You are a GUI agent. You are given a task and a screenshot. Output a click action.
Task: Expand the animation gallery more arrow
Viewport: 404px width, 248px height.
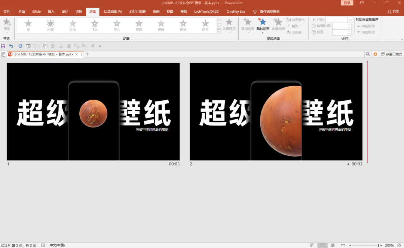point(219,31)
